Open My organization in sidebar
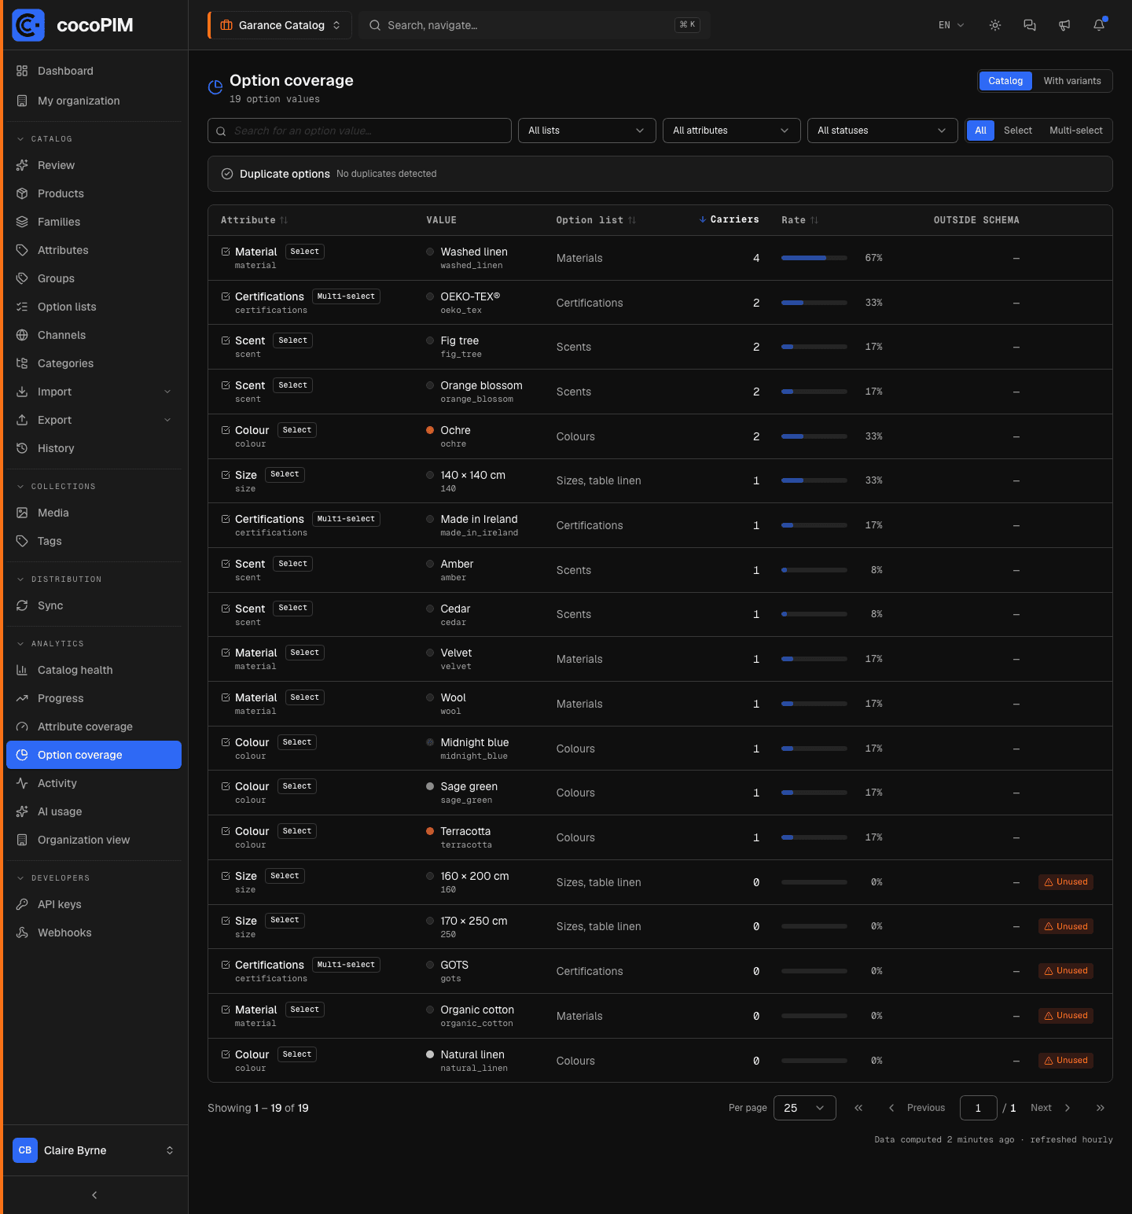Viewport: 1132px width, 1214px height. [x=94, y=101]
